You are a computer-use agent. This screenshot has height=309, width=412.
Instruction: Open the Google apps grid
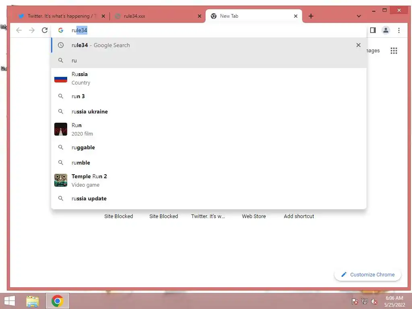pyautogui.click(x=393, y=50)
